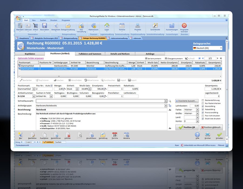Click the Bearbeiten icon in bottom toolbar

tap(32, 136)
